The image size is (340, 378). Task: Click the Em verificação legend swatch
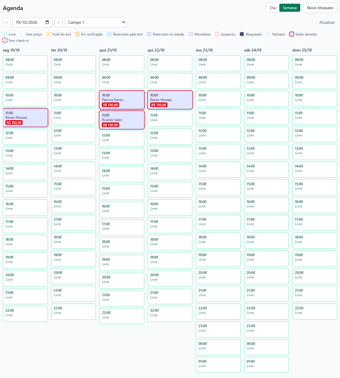[77, 34]
